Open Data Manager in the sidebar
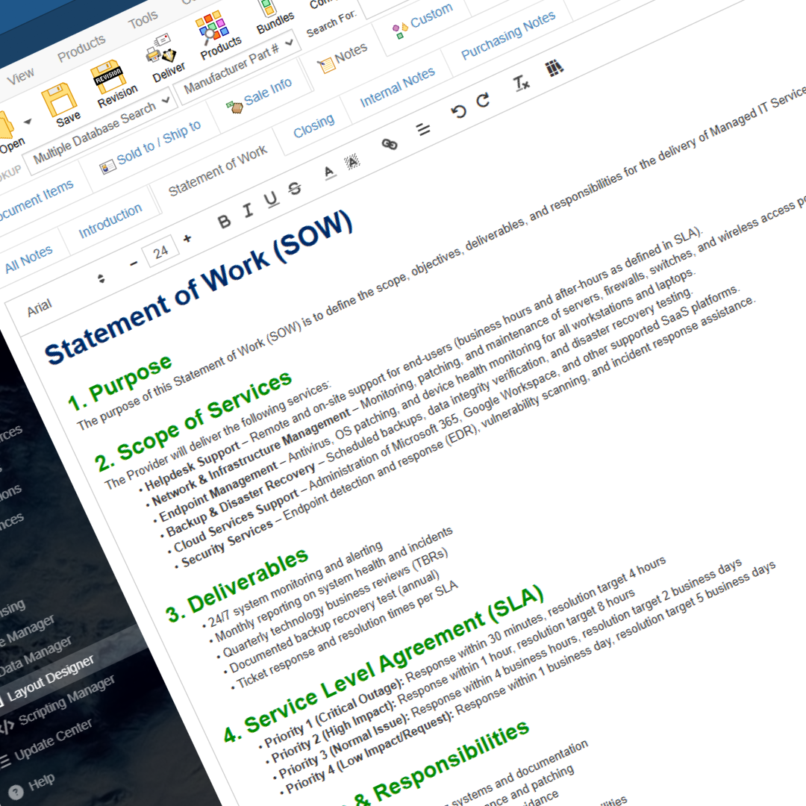806x806 pixels. pyautogui.click(x=35, y=657)
